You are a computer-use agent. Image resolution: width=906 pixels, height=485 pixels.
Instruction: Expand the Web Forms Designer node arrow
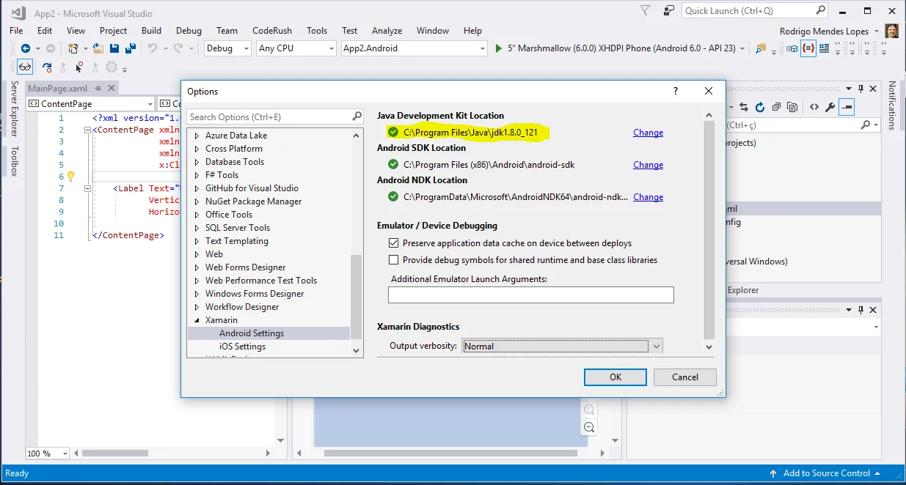click(x=197, y=267)
